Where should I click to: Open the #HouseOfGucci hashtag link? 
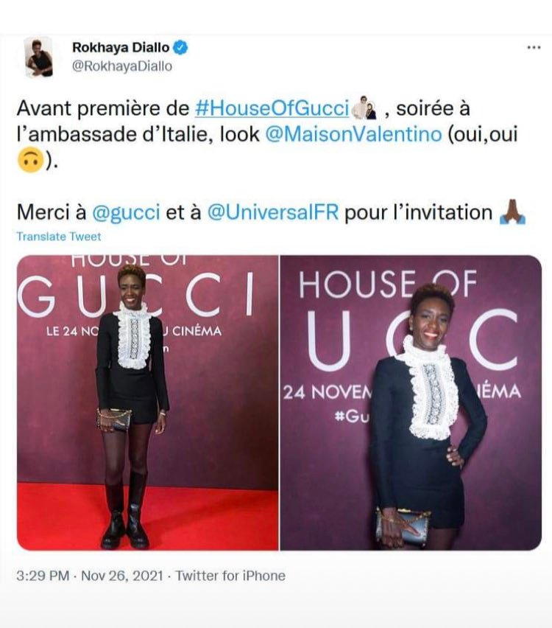click(x=272, y=108)
